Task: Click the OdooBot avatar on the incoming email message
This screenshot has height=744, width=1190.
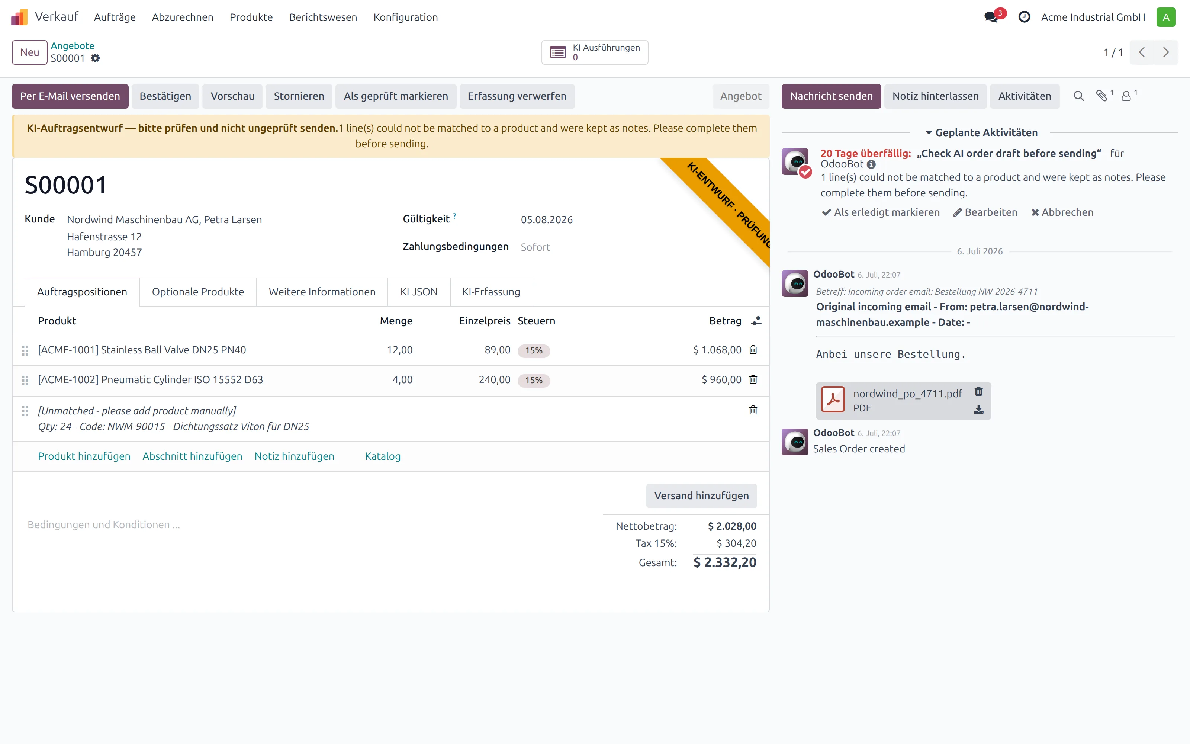Action: (795, 283)
